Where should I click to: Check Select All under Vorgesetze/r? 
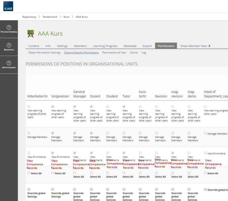pyautogui.click(x=53, y=173)
